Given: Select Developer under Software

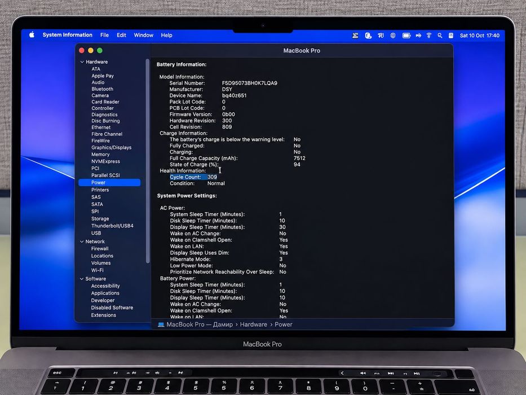Looking at the screenshot, I should click(x=103, y=300).
